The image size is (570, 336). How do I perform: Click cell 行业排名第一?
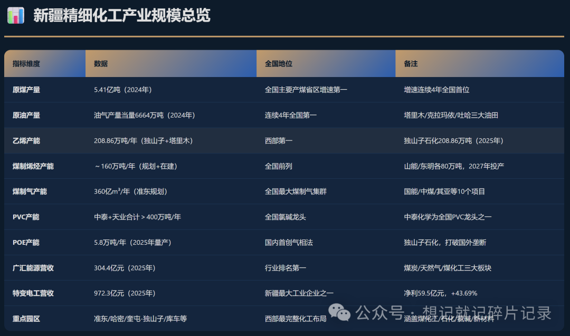(x=286, y=268)
